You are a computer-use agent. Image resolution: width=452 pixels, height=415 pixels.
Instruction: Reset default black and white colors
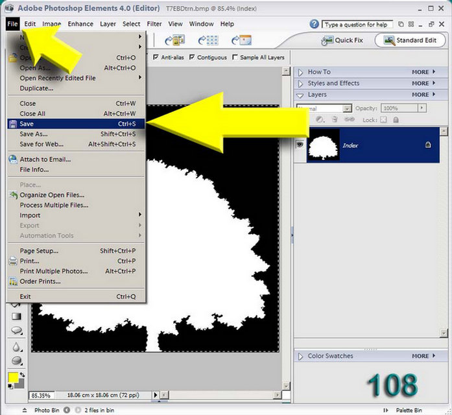[x=10, y=386]
